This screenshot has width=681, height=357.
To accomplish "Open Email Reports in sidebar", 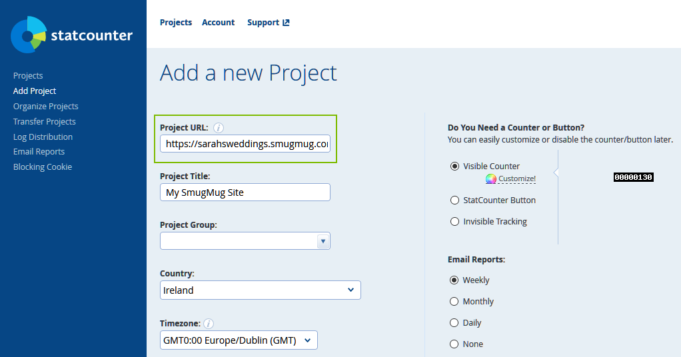I will 39,152.
